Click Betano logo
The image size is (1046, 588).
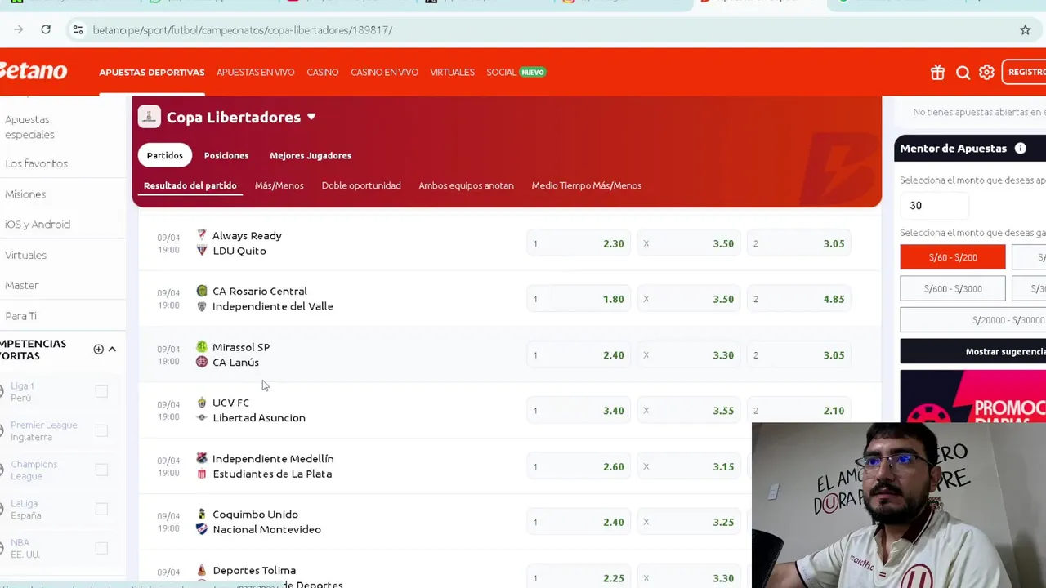click(x=34, y=72)
